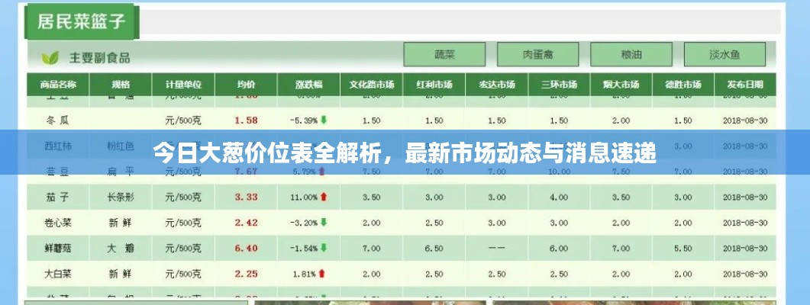This screenshot has width=810, height=305.
Task: Click the 涨跌幅 column header
Action: pyautogui.click(x=309, y=85)
